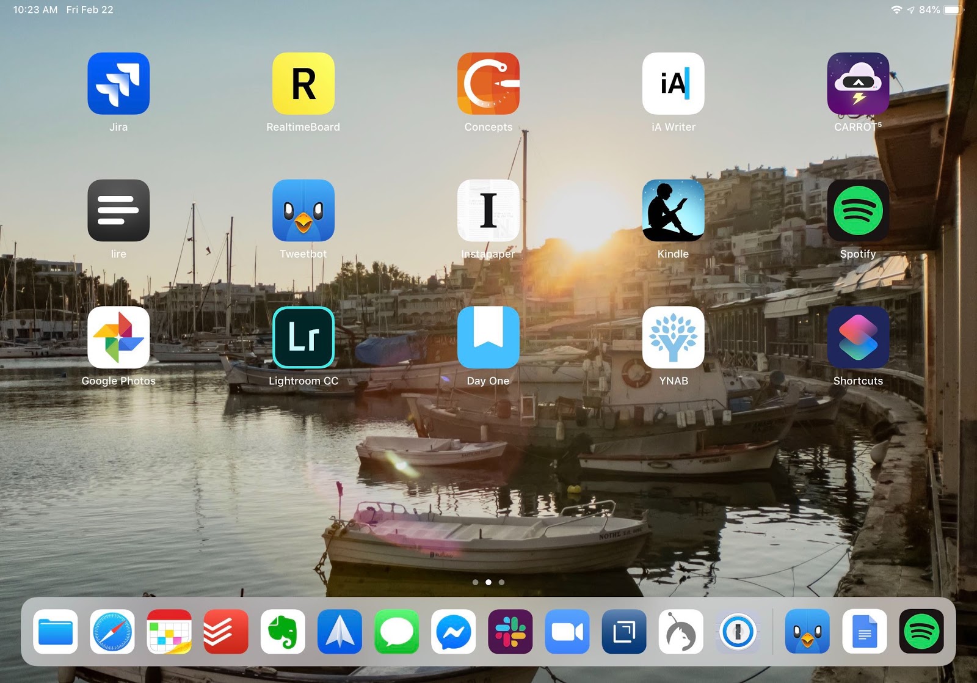Open Google Docs from the dock
Screen dimensions: 977x683
tap(865, 631)
